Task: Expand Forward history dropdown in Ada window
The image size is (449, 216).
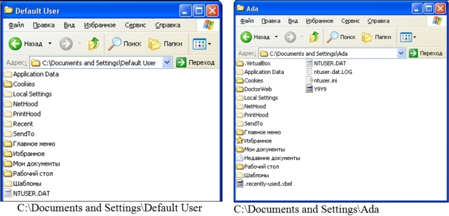Action: [x=302, y=37]
